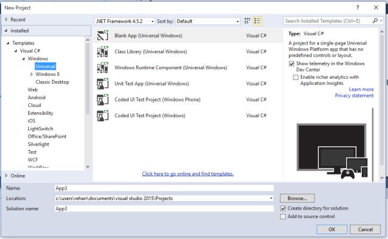This screenshot has width=388, height=239.
Task: Select Blank App (Universal Windows) template name
Action: pyautogui.click(x=148, y=36)
